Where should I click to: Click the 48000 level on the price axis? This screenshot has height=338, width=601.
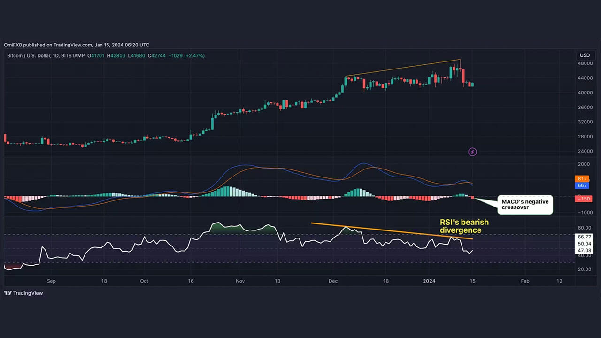tap(585, 63)
